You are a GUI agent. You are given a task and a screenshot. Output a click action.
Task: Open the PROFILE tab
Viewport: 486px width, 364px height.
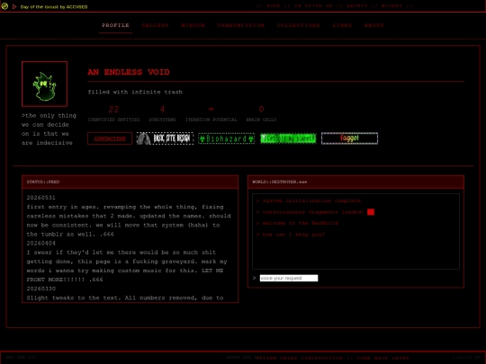click(115, 25)
